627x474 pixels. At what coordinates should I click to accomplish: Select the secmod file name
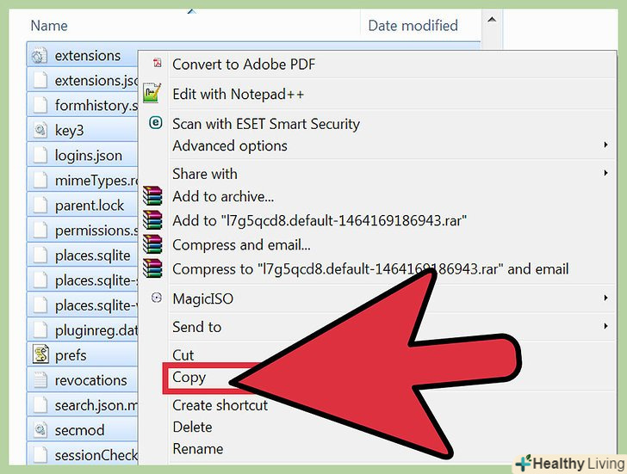click(x=79, y=430)
